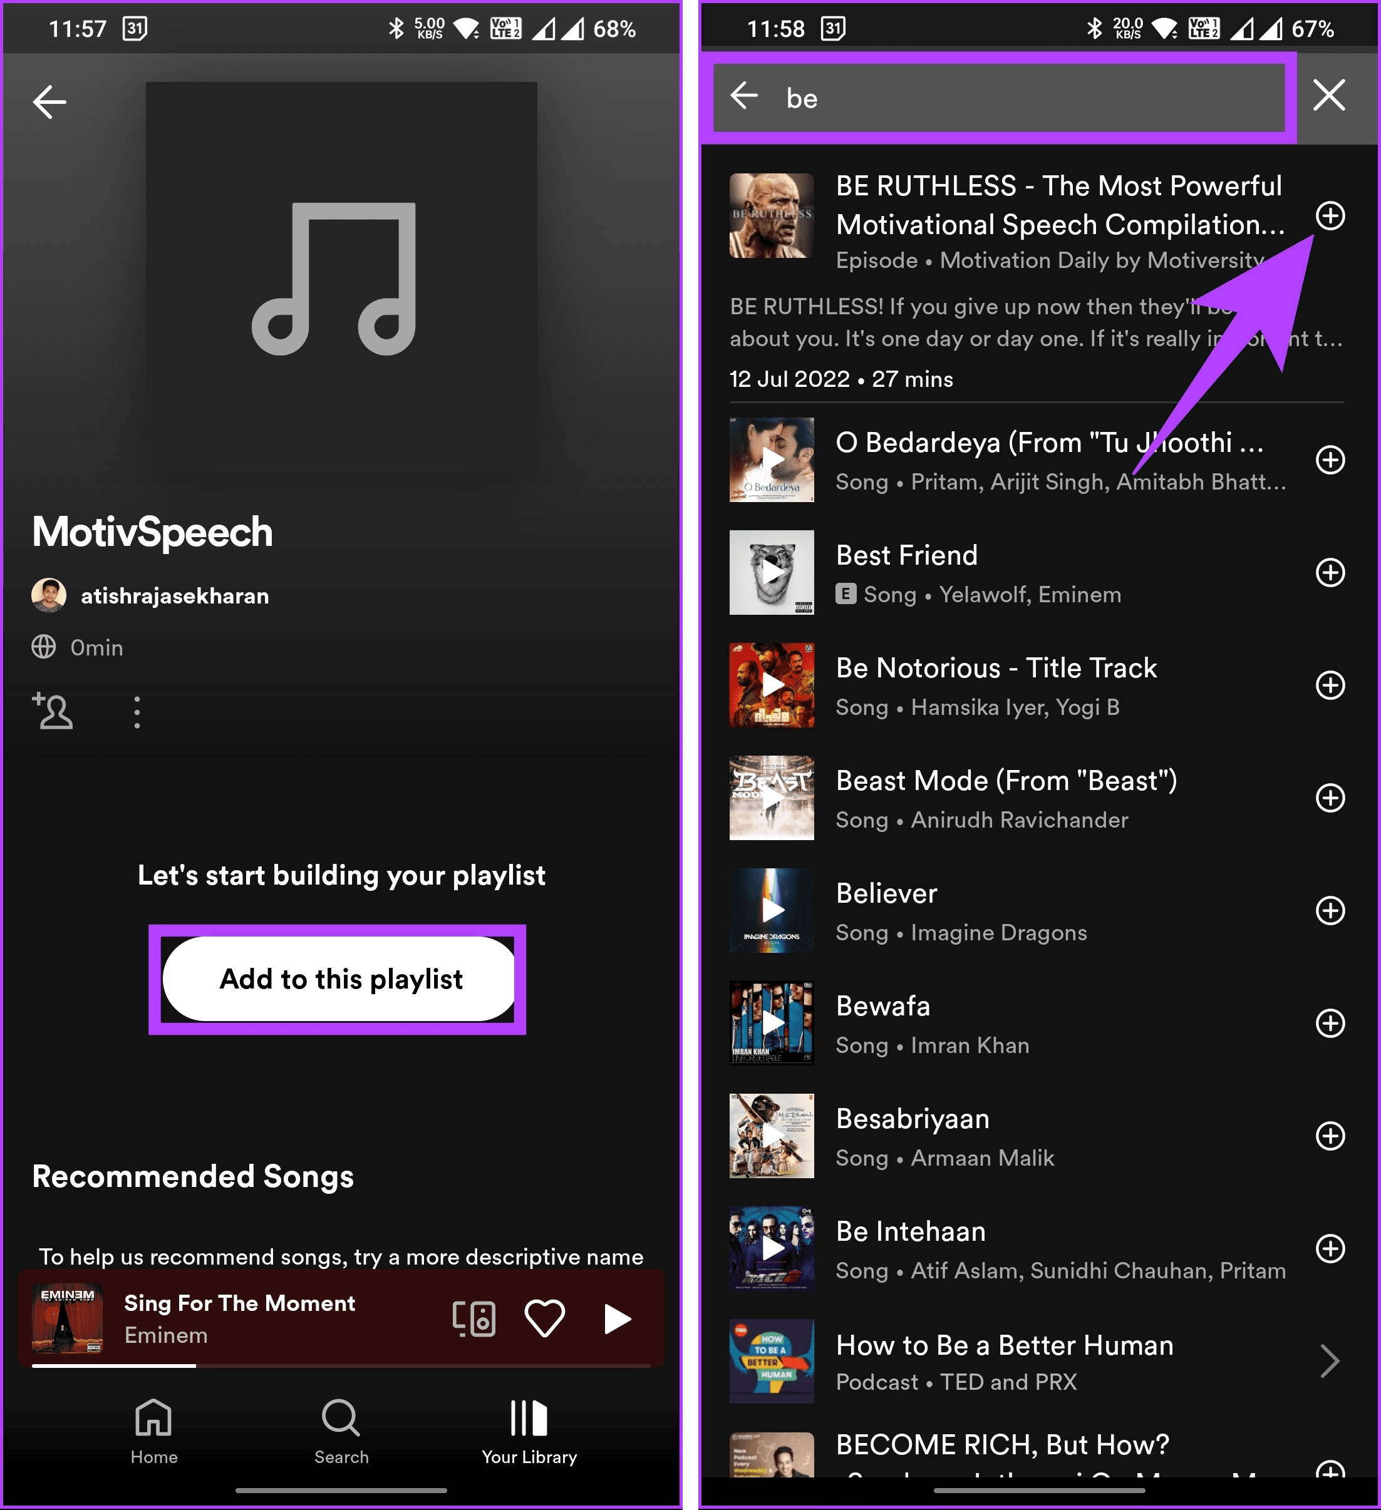Add Be Intehaan to playlist
Viewport: 1381px width, 1510px height.
pyautogui.click(x=1330, y=1248)
